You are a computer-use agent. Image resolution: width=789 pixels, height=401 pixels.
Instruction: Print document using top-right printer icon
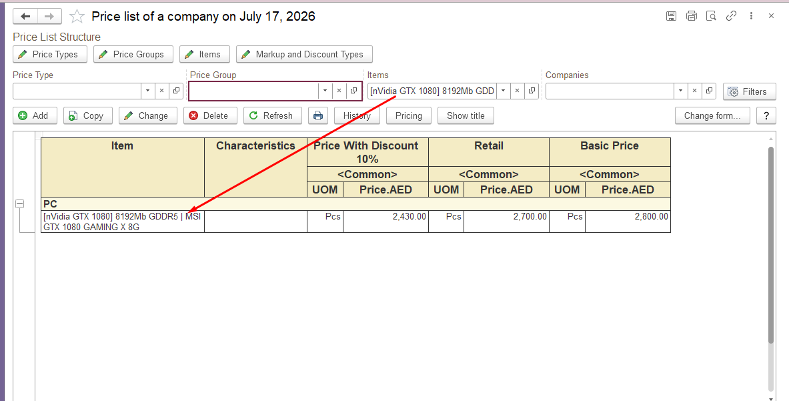click(692, 16)
